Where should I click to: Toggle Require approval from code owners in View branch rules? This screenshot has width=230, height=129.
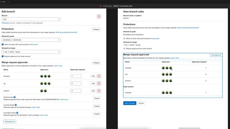[x=124, y=49]
